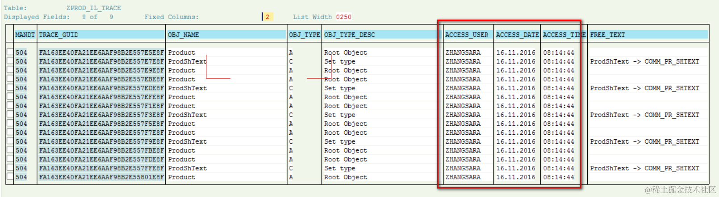The width and height of the screenshot is (719, 197).
Task: Select ProdShText in row GUID ending 557FFE8F
Action: [x=187, y=168]
